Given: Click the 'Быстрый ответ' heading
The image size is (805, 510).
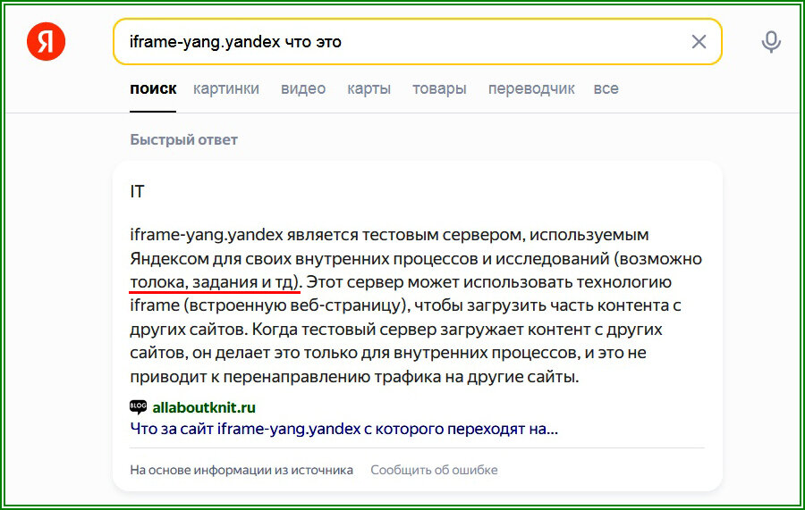Looking at the screenshot, I should pos(183,140).
